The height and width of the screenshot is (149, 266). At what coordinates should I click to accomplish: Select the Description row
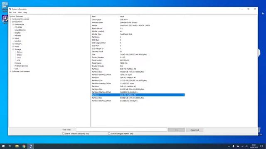click(x=138, y=19)
